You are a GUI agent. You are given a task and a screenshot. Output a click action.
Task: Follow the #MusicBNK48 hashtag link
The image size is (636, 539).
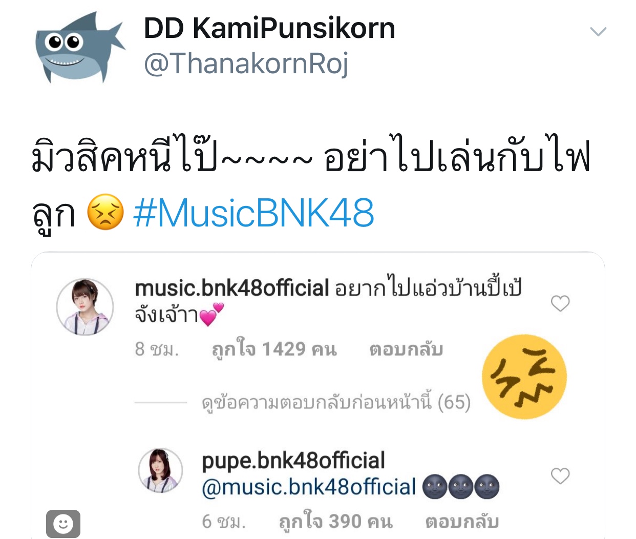(253, 214)
